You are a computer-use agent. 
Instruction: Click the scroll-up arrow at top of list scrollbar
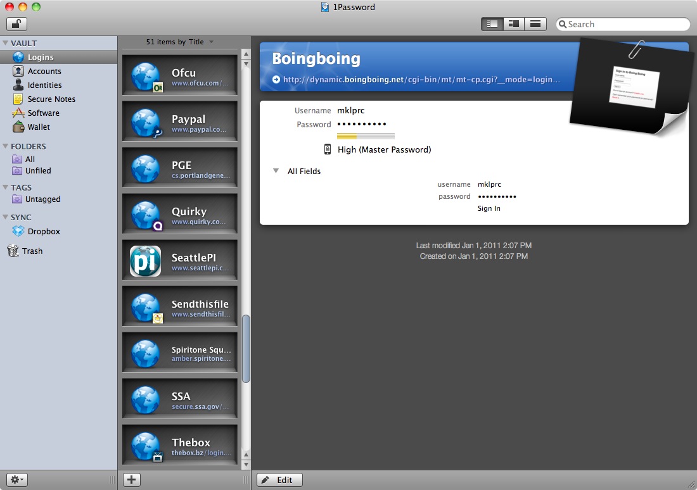click(x=246, y=54)
